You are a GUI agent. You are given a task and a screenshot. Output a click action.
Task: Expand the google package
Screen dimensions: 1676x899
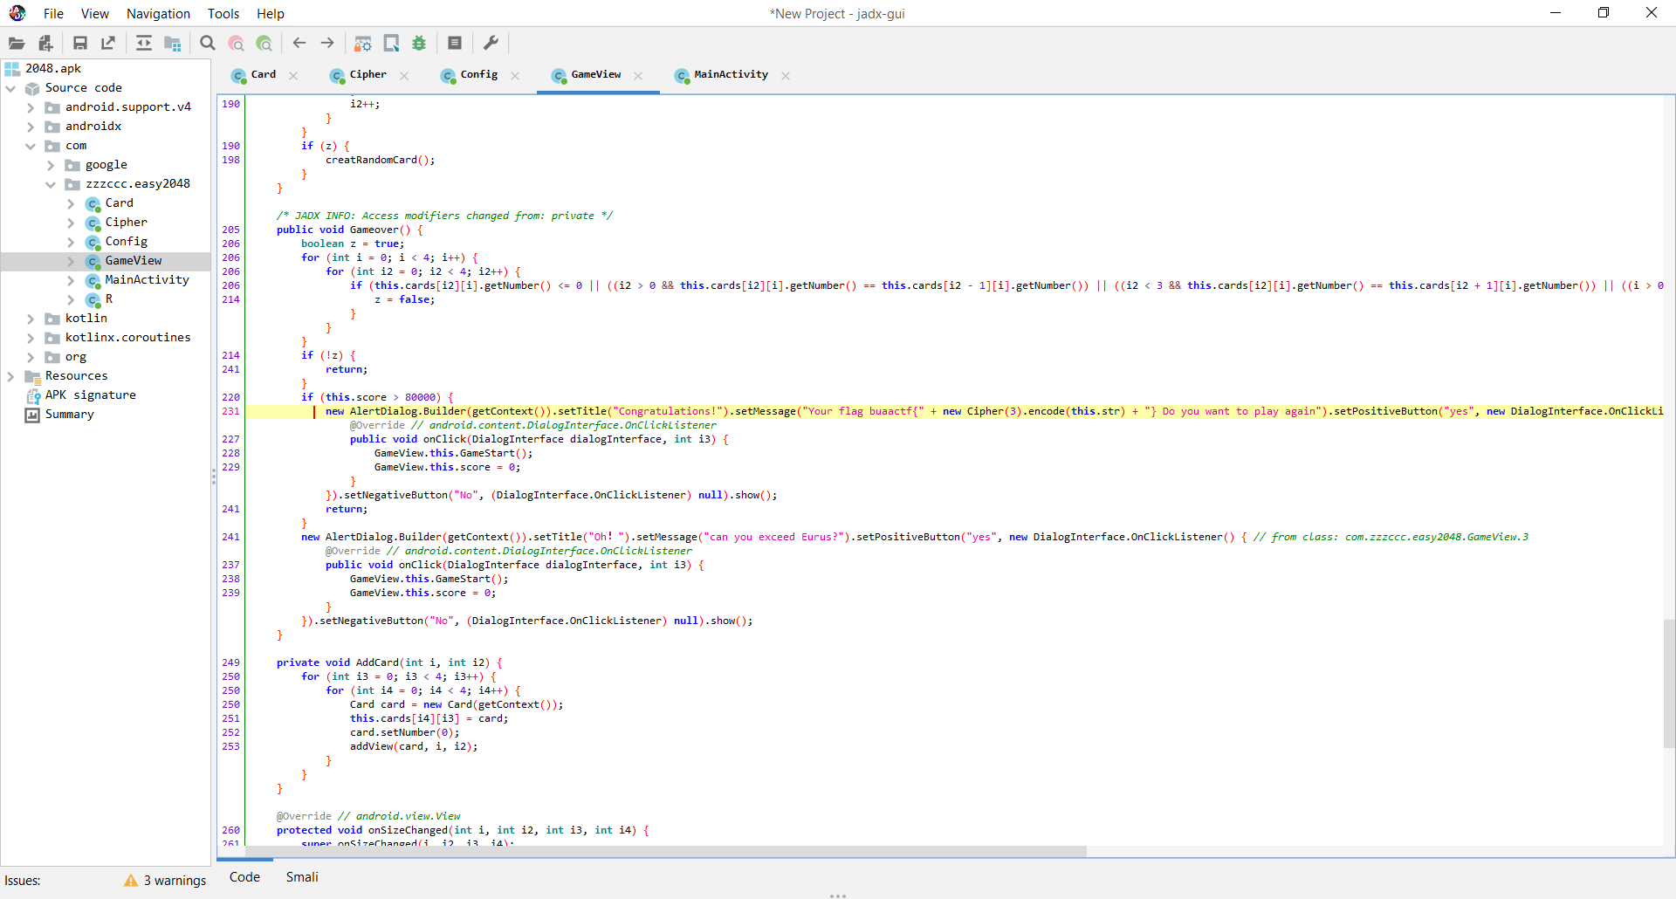pyautogui.click(x=51, y=165)
